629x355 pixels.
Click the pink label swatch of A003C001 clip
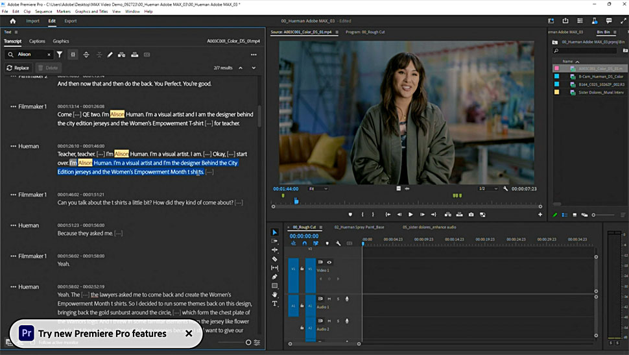[556, 69]
